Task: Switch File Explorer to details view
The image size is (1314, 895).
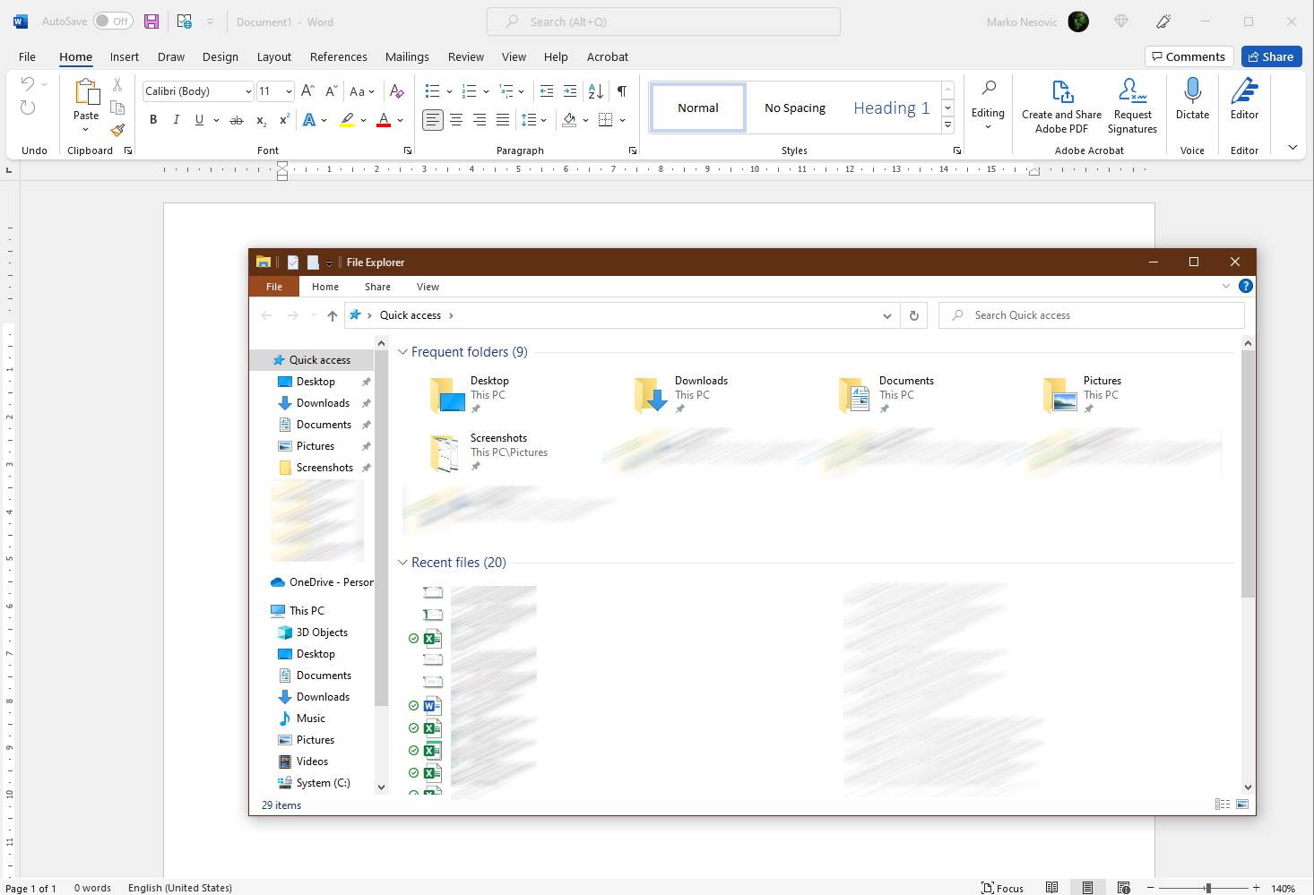Action: [x=1223, y=804]
